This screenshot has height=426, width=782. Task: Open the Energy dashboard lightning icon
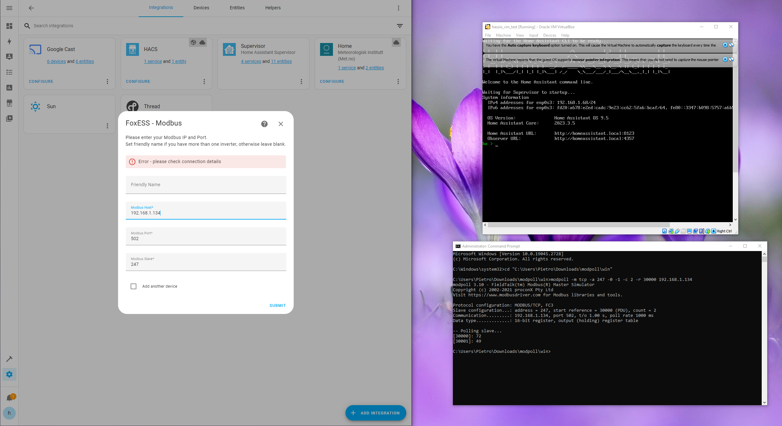point(9,41)
